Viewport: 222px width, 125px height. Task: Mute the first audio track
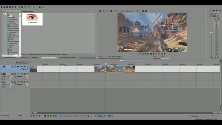point(22,74)
